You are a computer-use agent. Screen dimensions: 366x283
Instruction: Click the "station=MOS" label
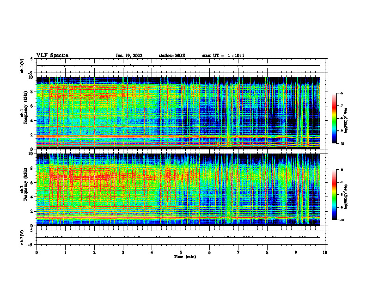click(172, 55)
